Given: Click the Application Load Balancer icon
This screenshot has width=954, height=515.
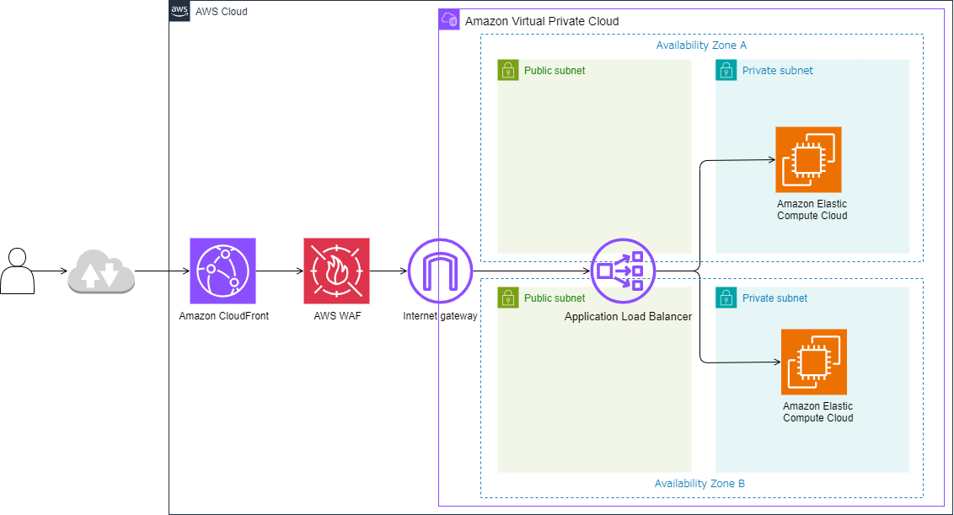Looking at the screenshot, I should coord(623,271).
